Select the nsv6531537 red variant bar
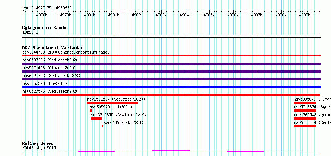Screen dimensions: 331x156 point(113,103)
